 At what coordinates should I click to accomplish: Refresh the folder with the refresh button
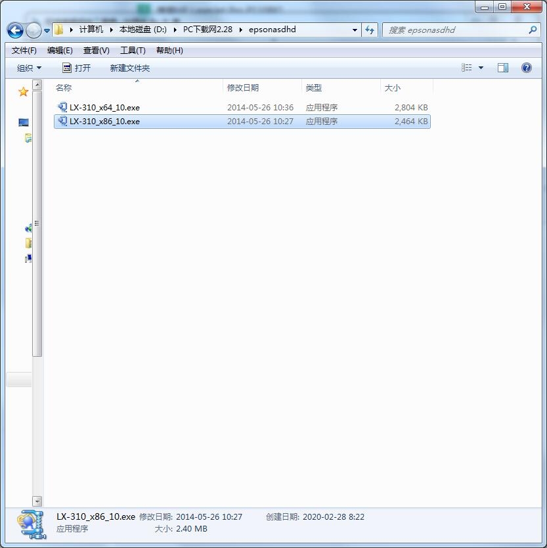click(370, 30)
